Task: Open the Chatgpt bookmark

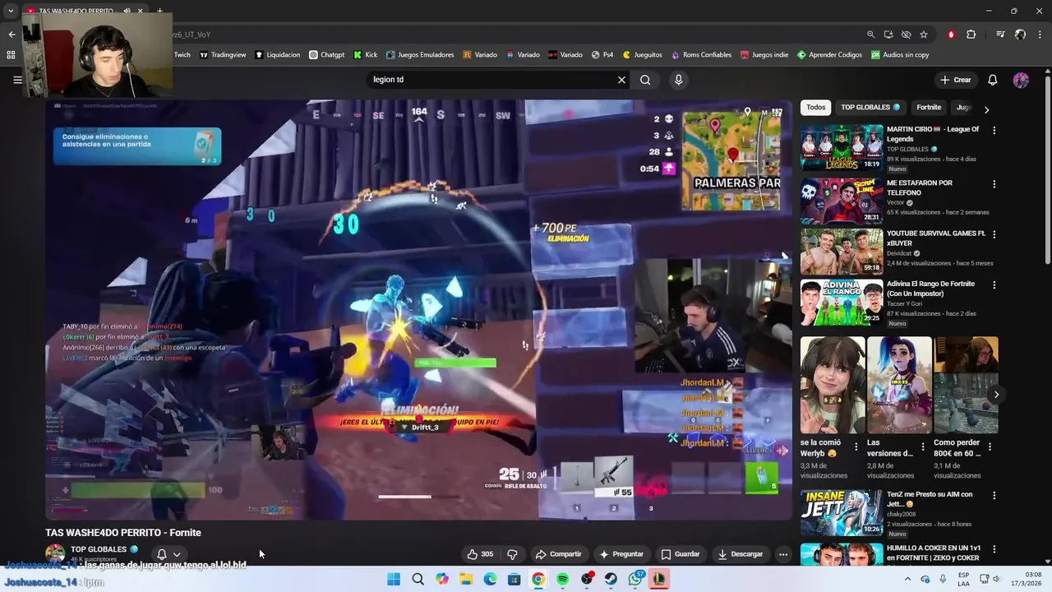Action: tap(326, 55)
